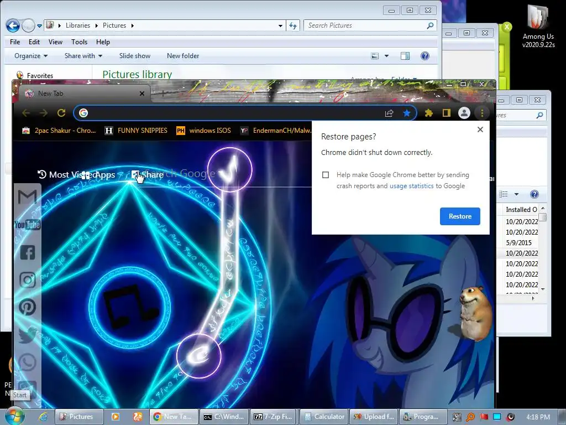Screen dimensions: 566x425
Task: Open Explorer address bar history dropdown
Action: [x=280, y=25]
